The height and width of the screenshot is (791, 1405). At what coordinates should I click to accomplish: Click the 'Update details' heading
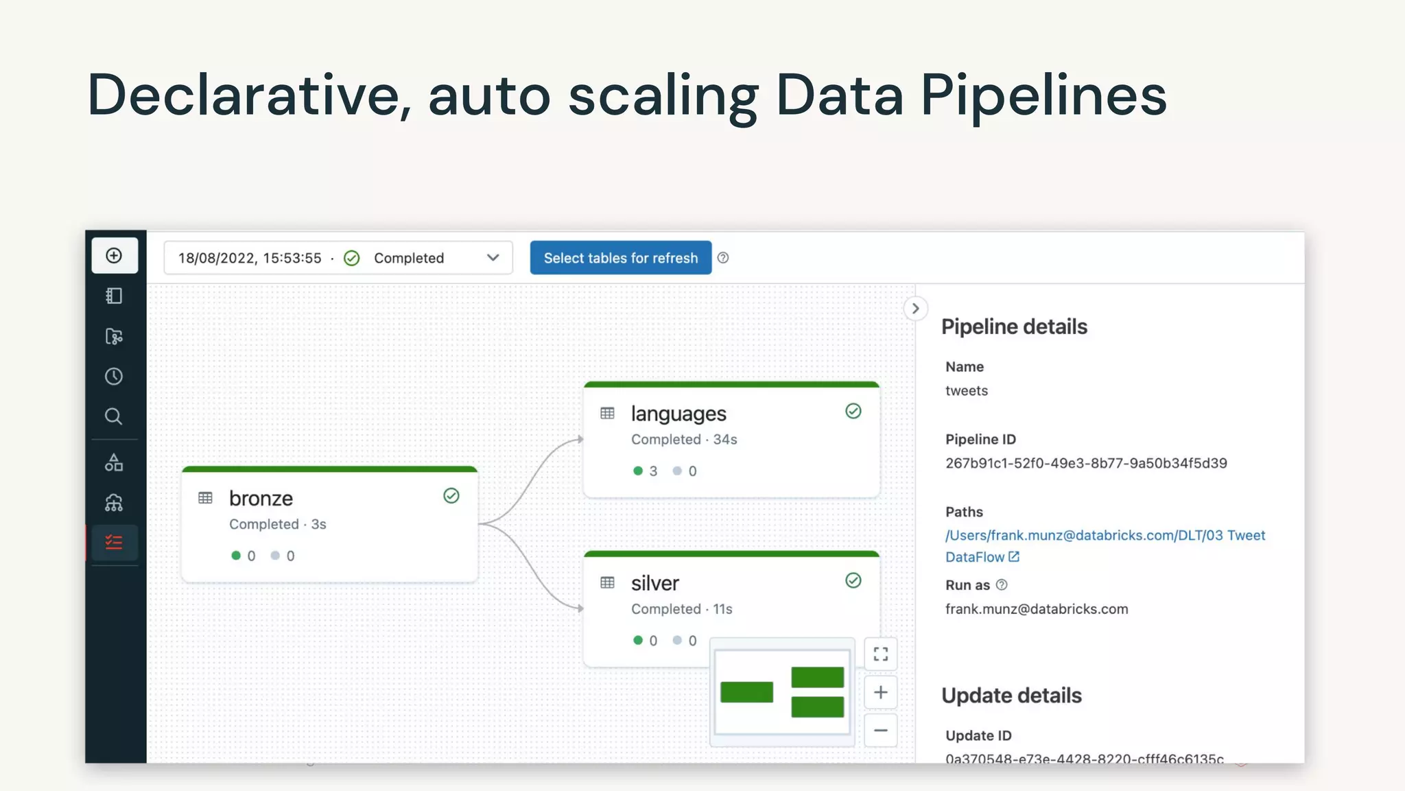[x=1011, y=696]
